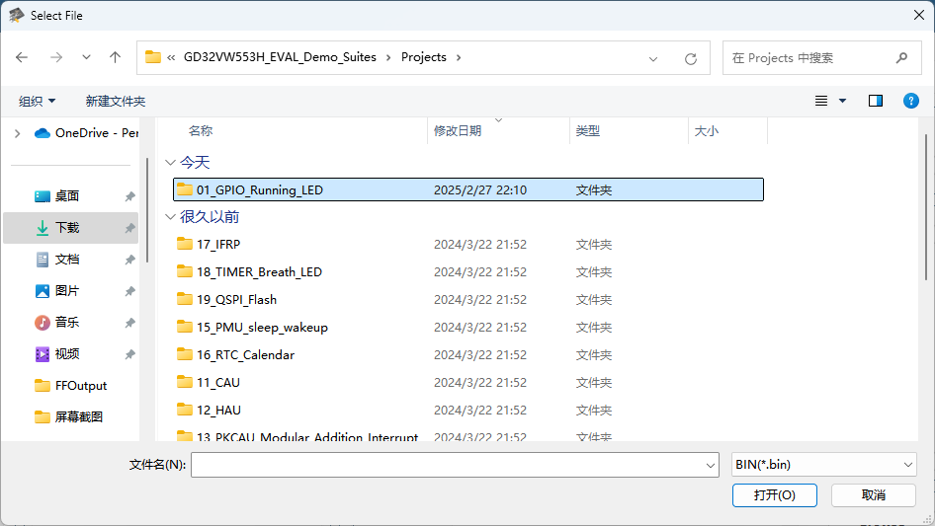
Task: Expand the OneDrive tree node
Action: (x=17, y=133)
